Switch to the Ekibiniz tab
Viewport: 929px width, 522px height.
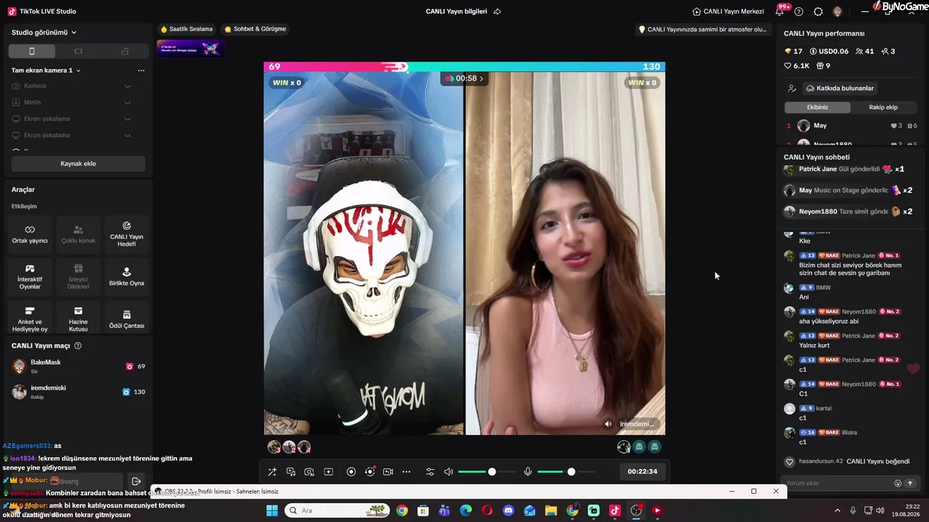tap(817, 107)
